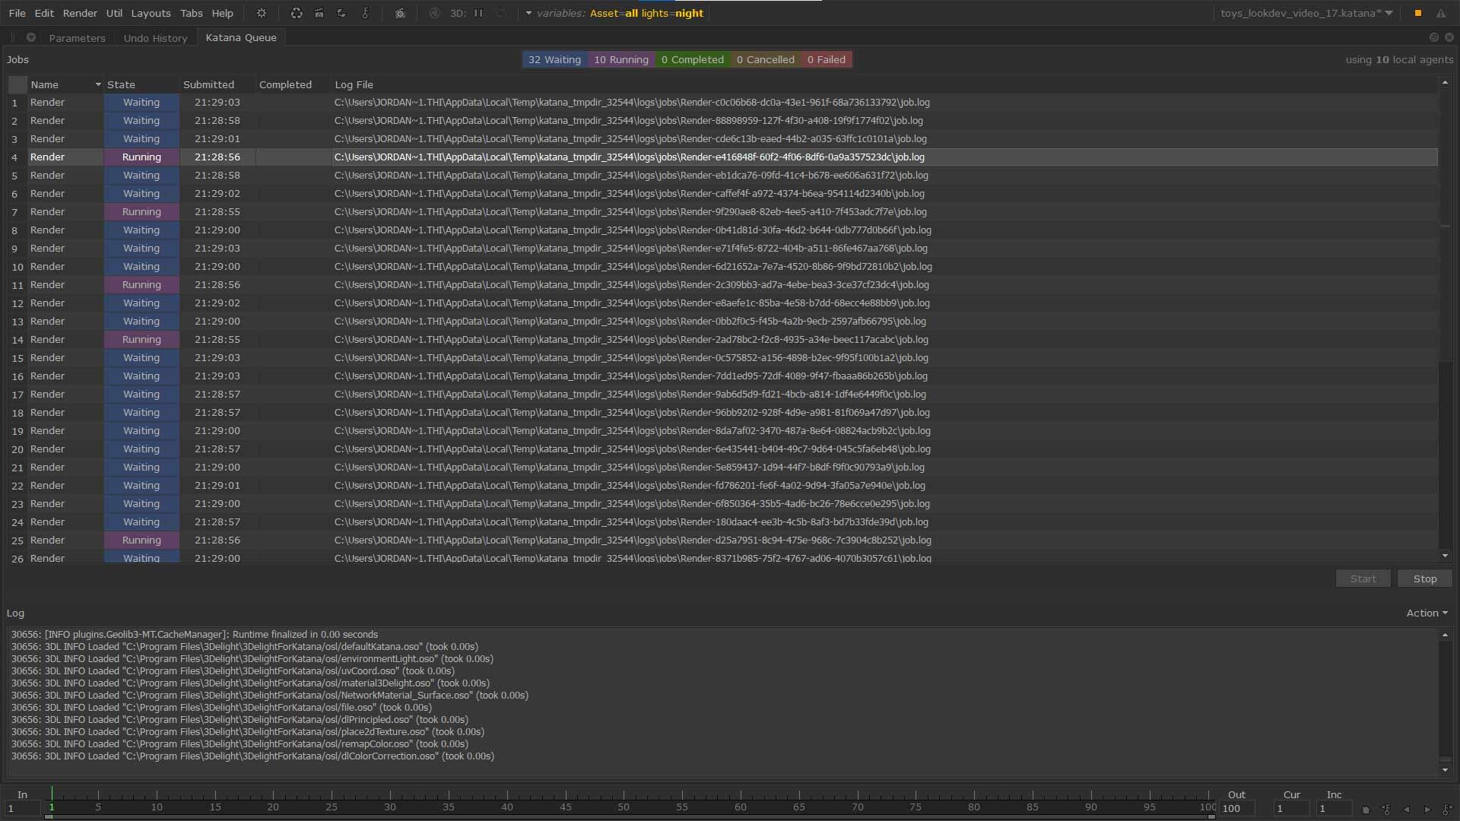Click frame 50 on the timeline
1460x821 pixels.
pyautogui.click(x=624, y=797)
